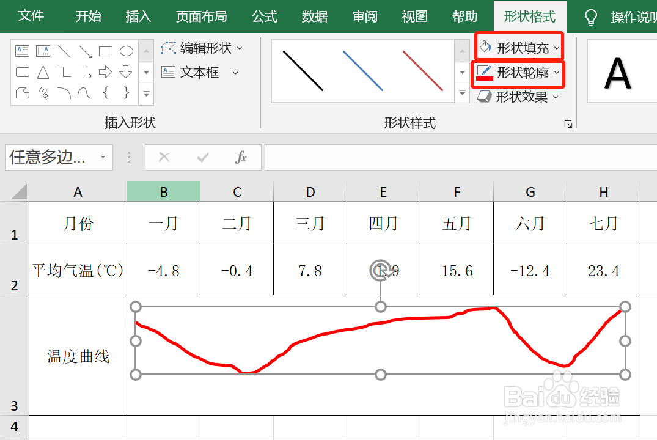Select the cell containing 23.4
The image size is (657, 440).
coord(603,269)
